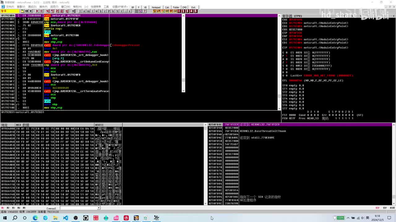Open the Threads window with the t button
The width and height of the screenshot is (396, 222).
tap(93, 11)
